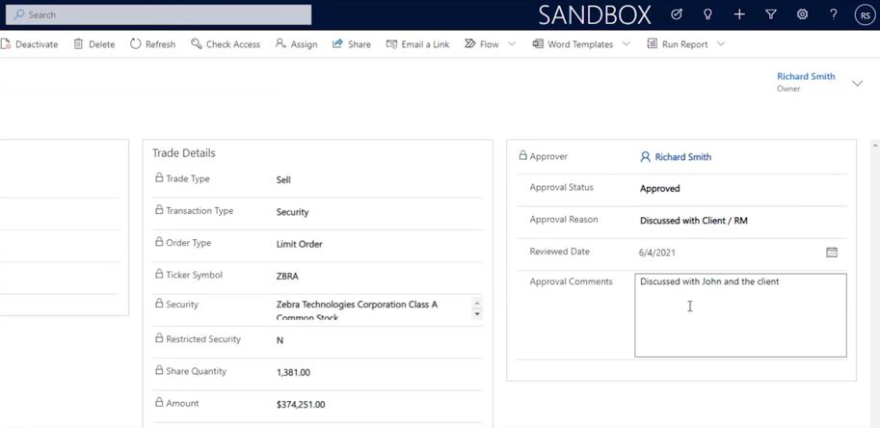The image size is (880, 428).
Task: Expand the Run Report dropdown chevron
Action: click(721, 43)
